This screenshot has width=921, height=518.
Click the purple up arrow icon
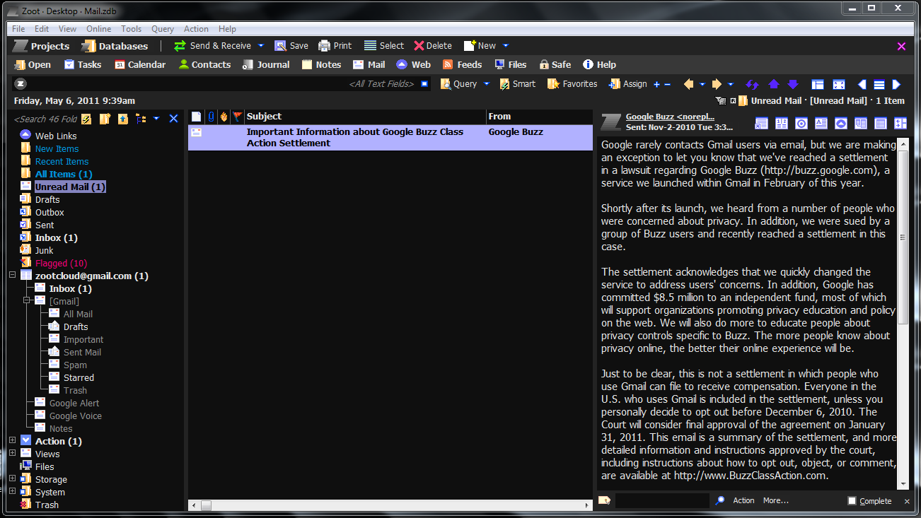click(774, 84)
